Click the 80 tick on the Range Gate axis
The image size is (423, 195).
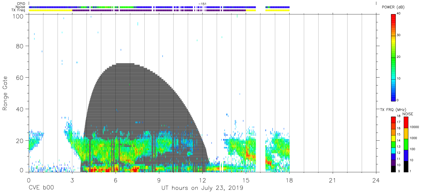(20, 46)
